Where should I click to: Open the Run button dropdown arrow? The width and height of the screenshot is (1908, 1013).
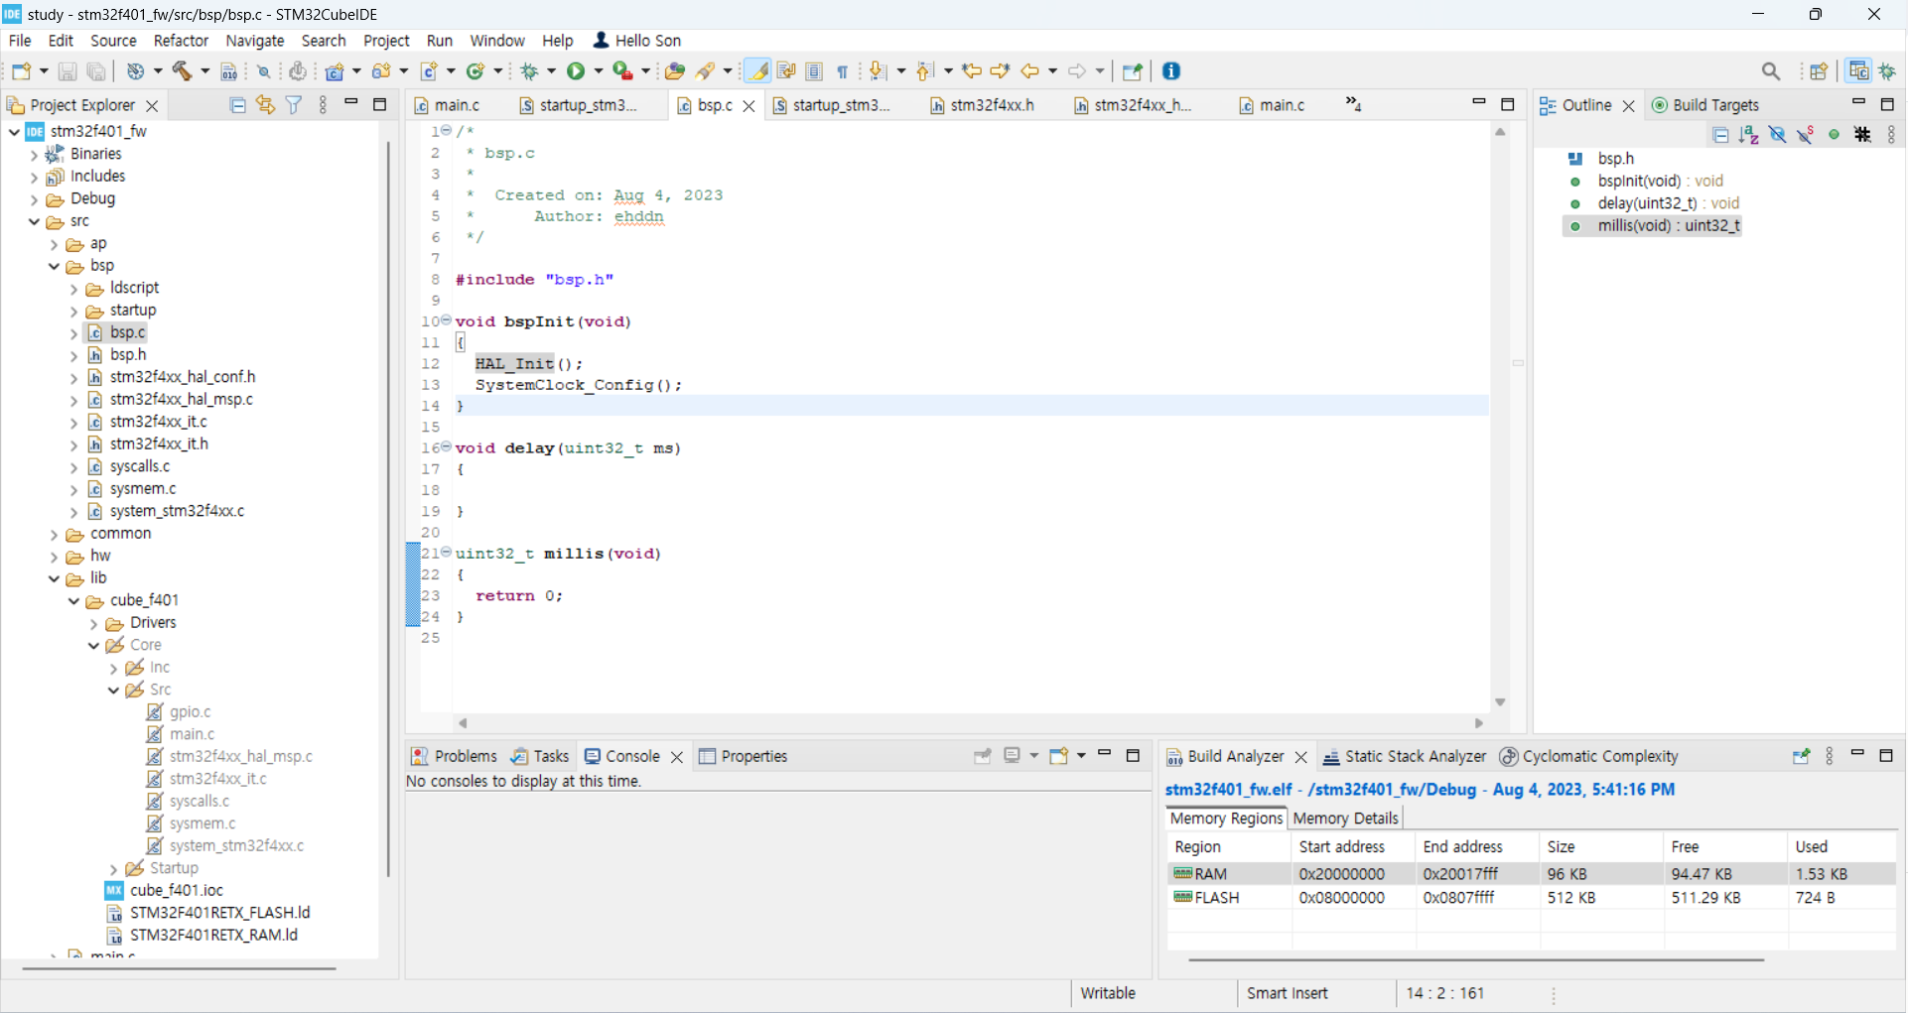(599, 71)
